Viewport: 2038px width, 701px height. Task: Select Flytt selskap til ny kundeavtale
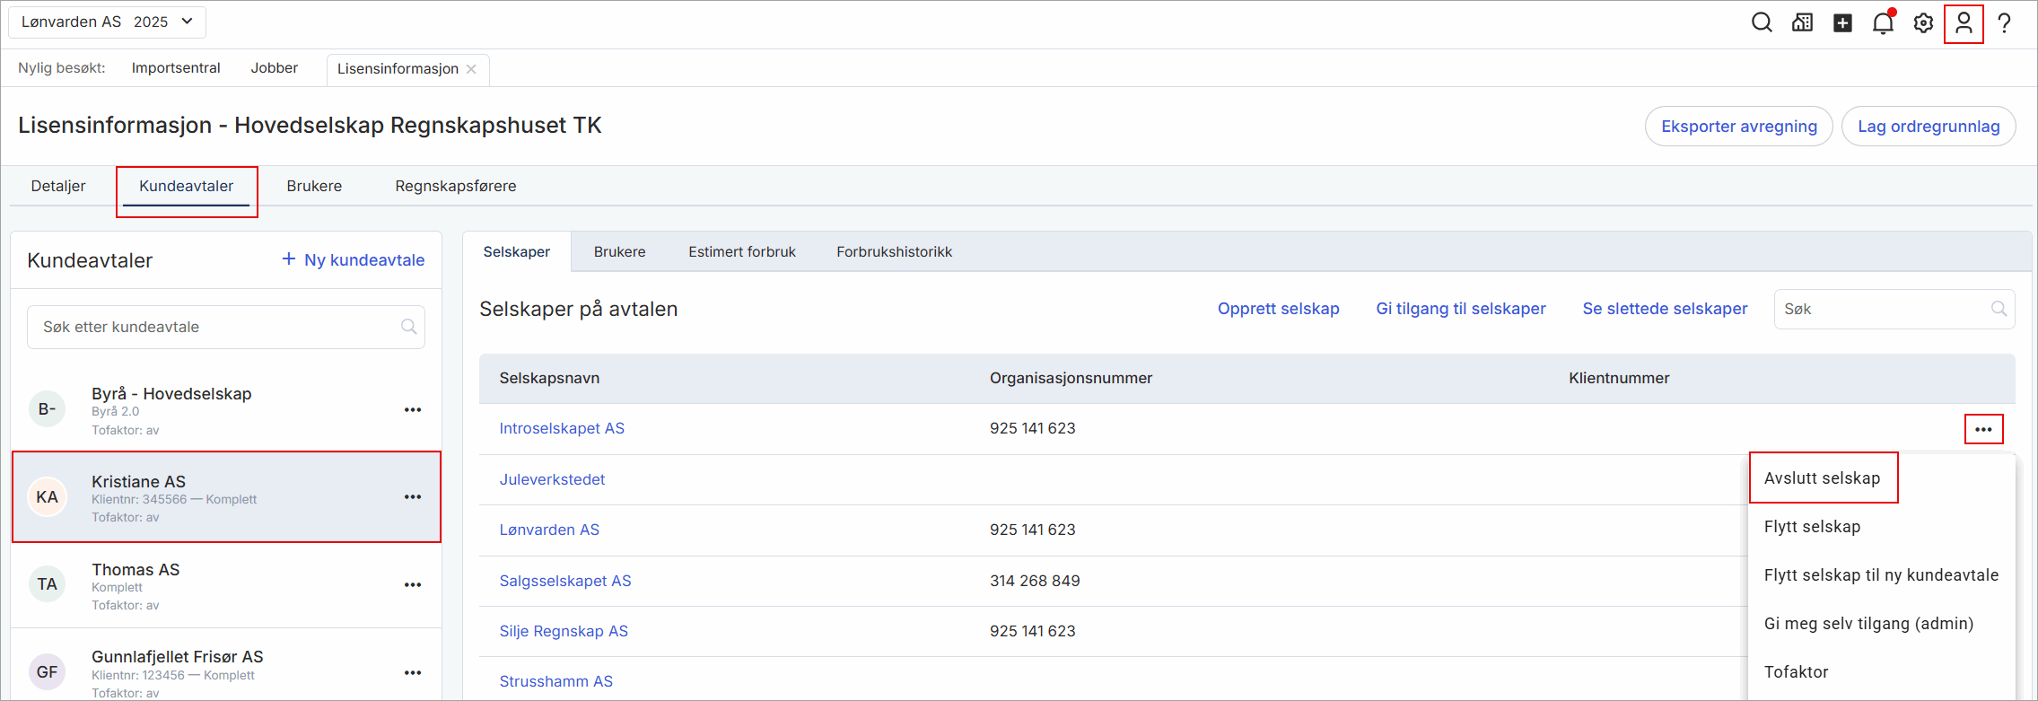click(1881, 575)
